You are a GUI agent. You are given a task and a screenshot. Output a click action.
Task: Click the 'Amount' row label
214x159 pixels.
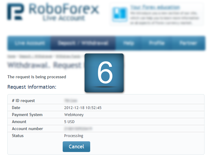19,122
